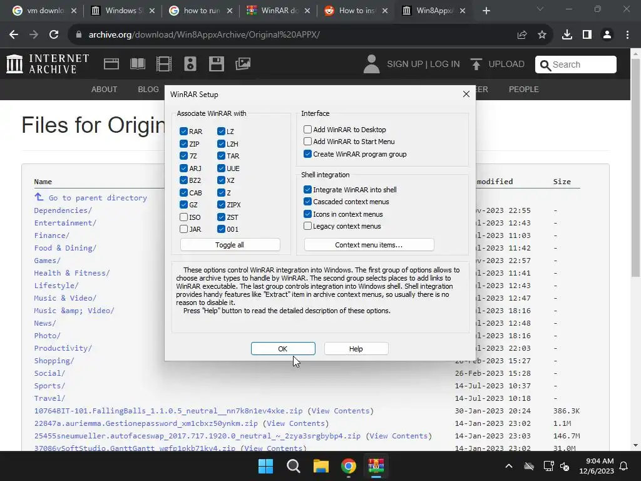Open Dependencies/ folder link
The height and width of the screenshot is (481, 641).
click(x=63, y=210)
